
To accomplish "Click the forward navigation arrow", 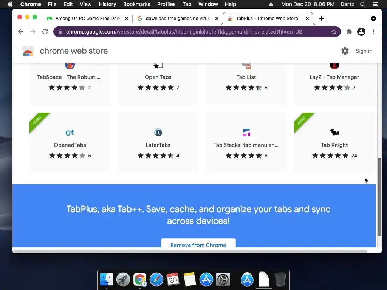I will point(33,32).
